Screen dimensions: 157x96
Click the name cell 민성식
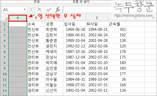click(x=54, y=57)
